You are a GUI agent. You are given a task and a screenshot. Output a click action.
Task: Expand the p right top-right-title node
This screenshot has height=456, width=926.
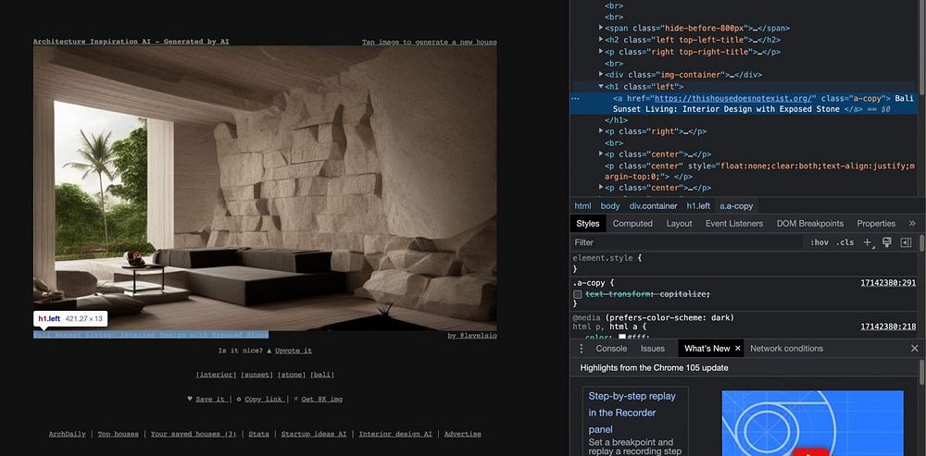tap(601, 51)
